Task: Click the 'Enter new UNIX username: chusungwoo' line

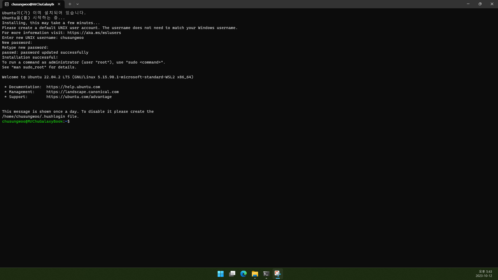Action: pyautogui.click(x=43, y=38)
